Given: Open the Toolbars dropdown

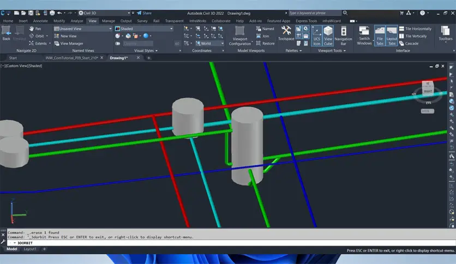Looking at the screenshot, I should tap(445, 33).
